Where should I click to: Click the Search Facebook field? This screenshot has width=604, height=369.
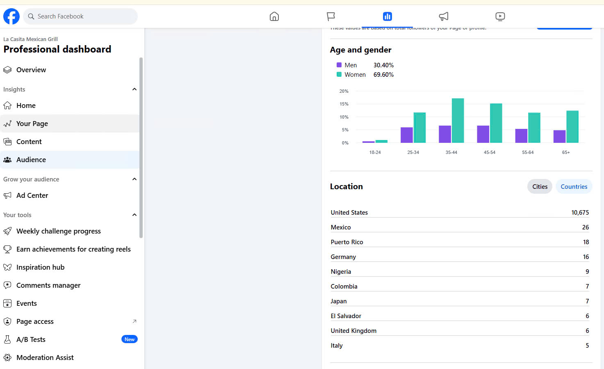pos(80,16)
